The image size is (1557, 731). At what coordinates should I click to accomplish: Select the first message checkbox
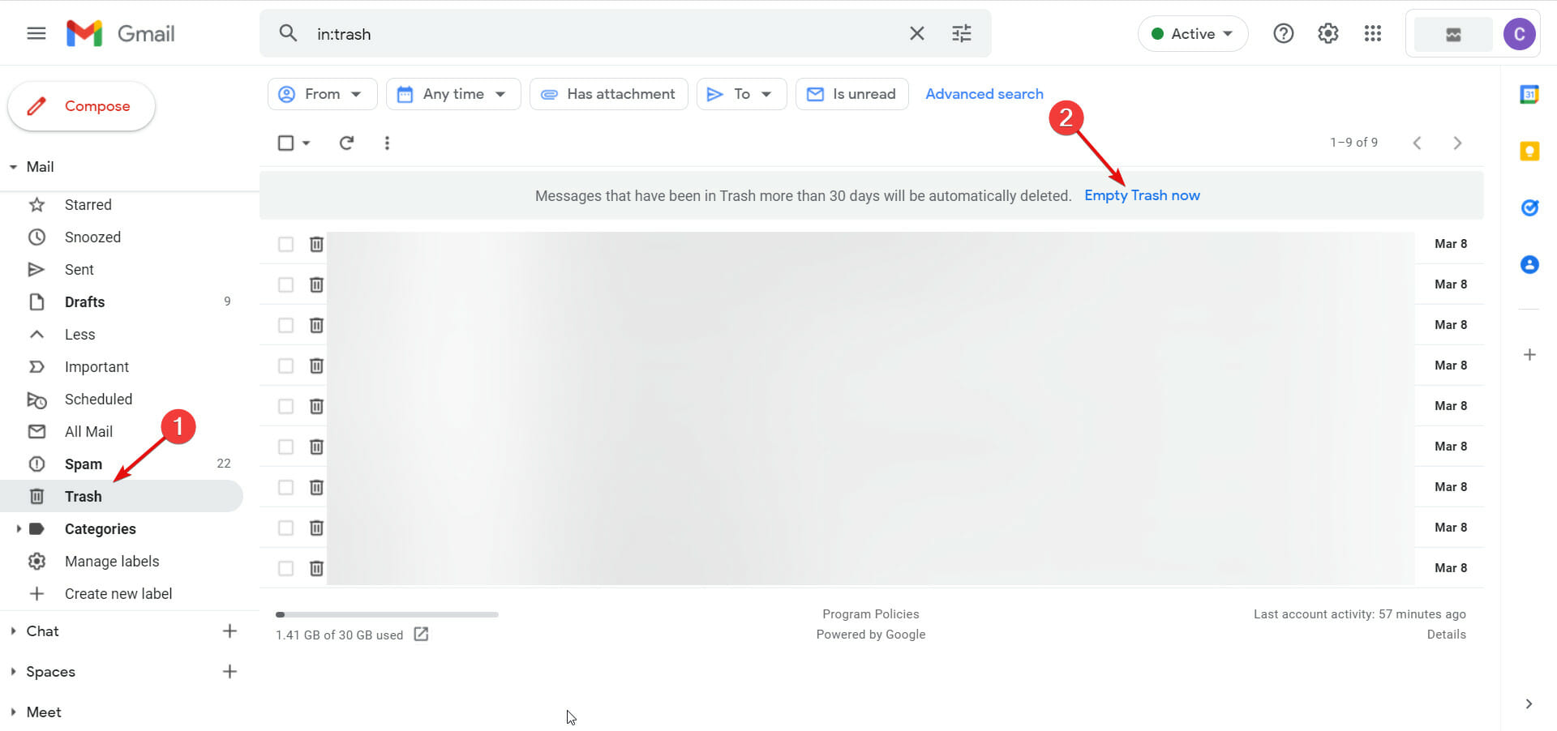(x=285, y=244)
